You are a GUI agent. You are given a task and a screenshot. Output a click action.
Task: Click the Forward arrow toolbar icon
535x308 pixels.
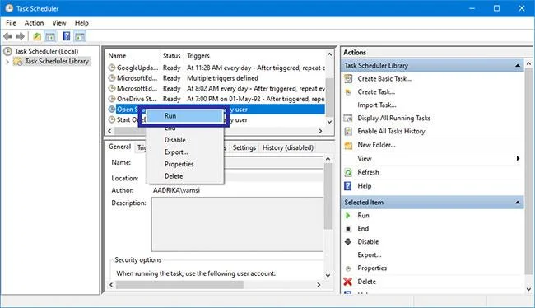[20, 36]
